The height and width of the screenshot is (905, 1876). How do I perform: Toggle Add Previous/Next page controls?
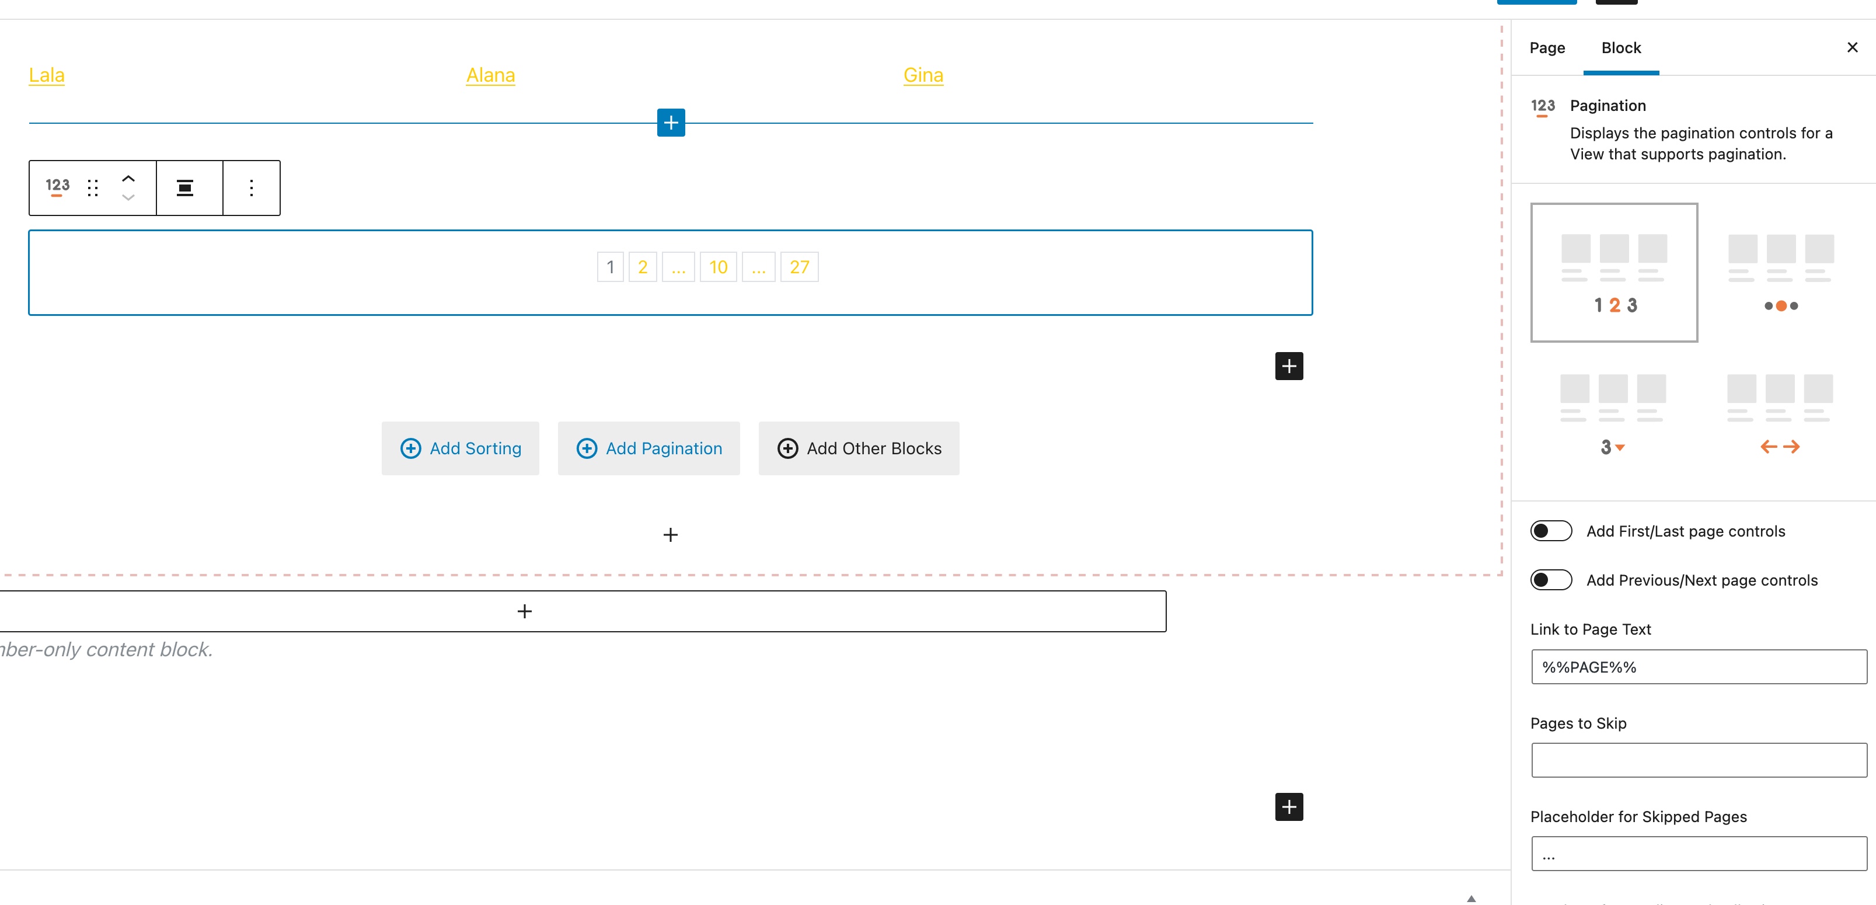click(x=1551, y=580)
